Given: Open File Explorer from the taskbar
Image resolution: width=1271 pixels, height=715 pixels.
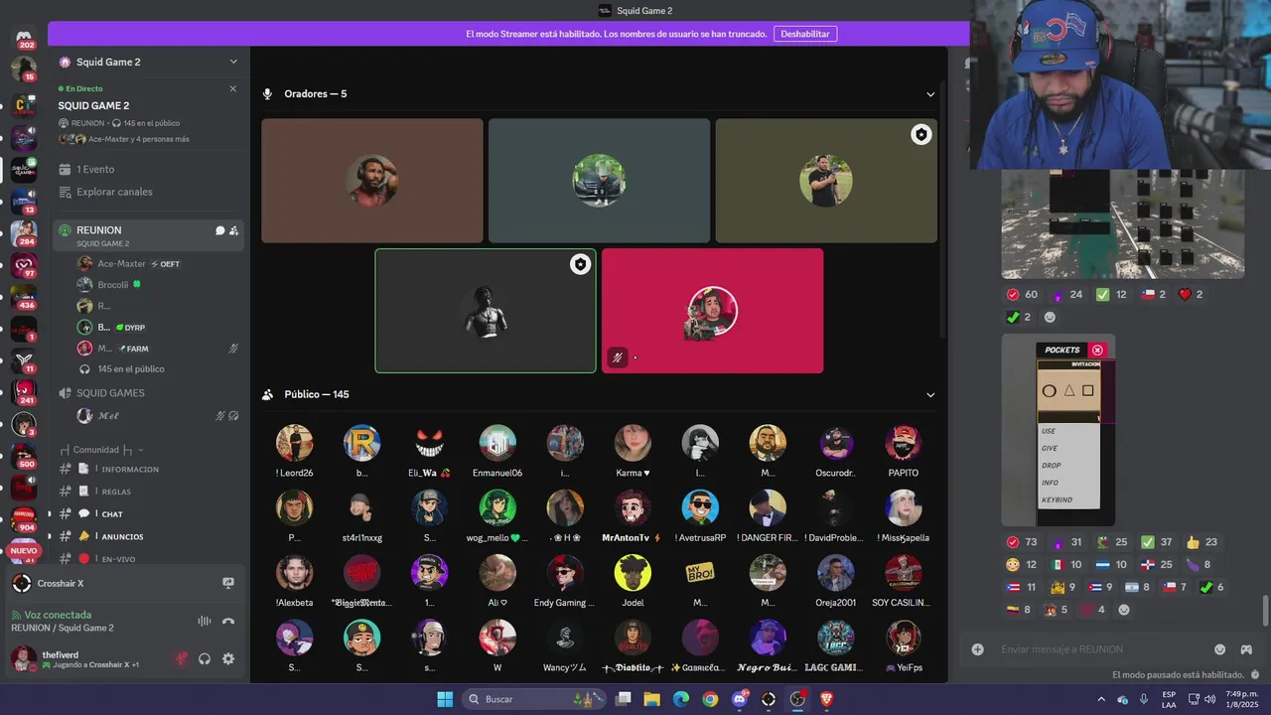Looking at the screenshot, I should (651, 699).
